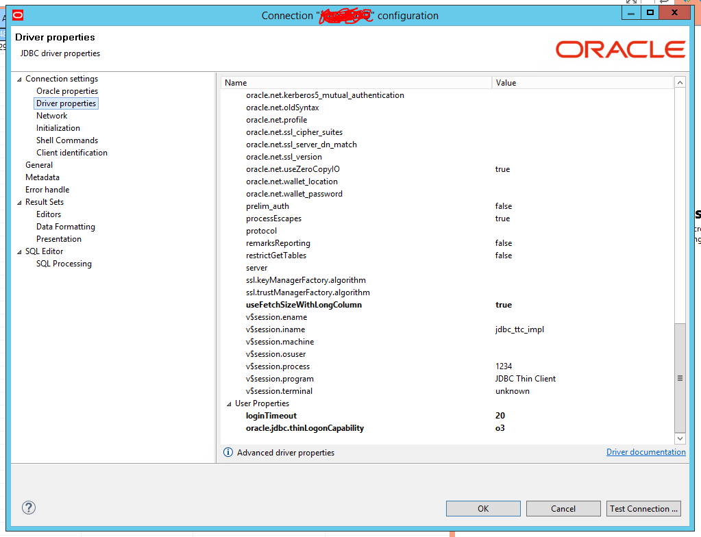Select the Data Formatting page
Viewport: 701px width, 537px height.
click(66, 226)
